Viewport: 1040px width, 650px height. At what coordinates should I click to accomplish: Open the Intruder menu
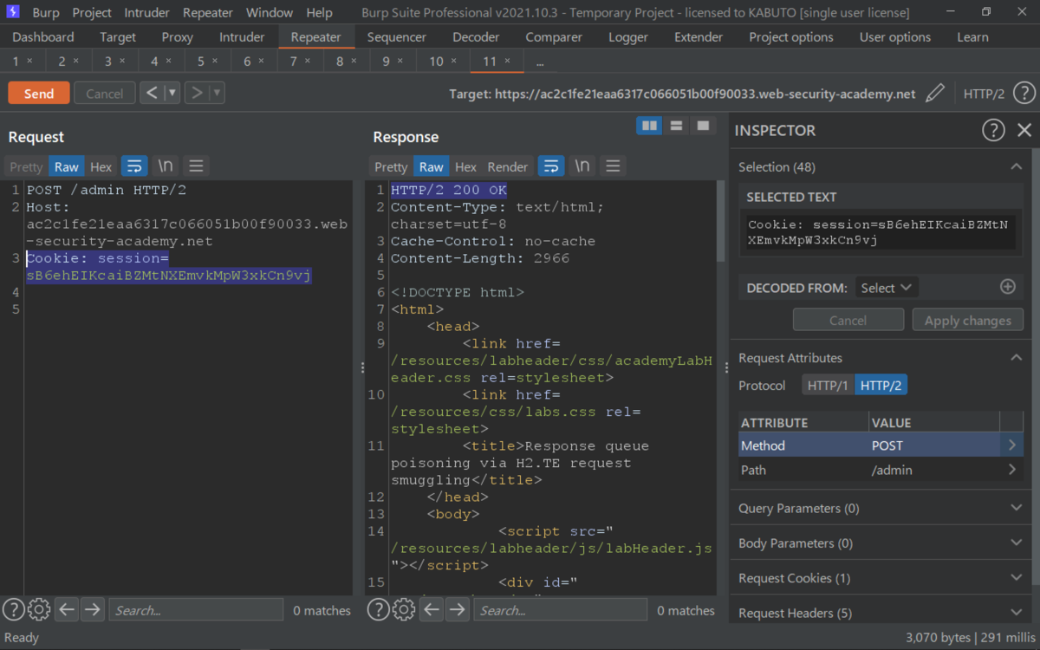tap(147, 13)
